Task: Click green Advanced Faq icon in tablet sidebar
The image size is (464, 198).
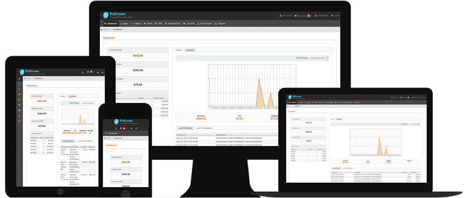Action: point(19,105)
